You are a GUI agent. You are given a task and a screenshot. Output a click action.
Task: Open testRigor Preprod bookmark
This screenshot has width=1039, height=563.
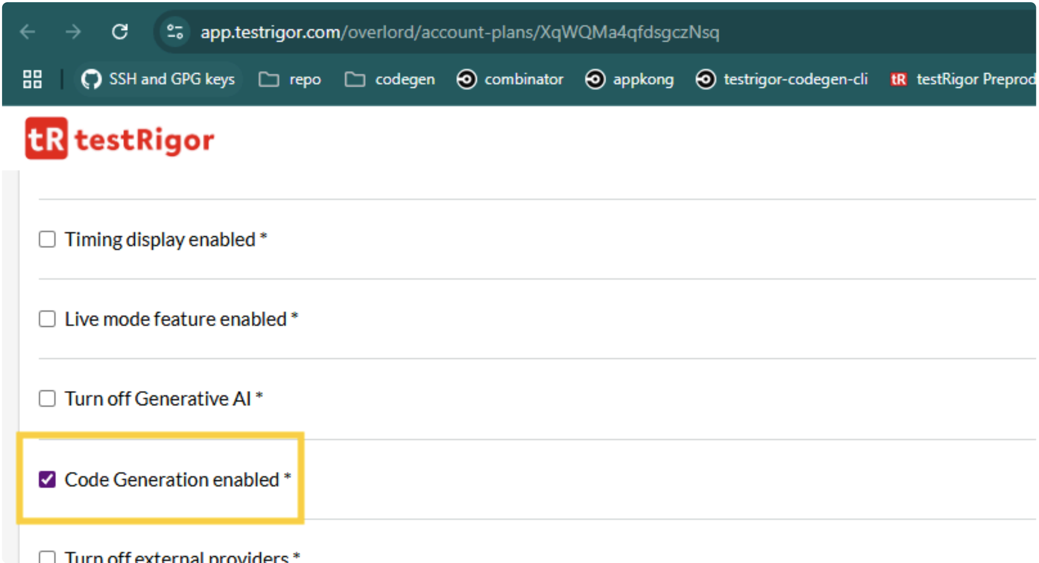963,79
